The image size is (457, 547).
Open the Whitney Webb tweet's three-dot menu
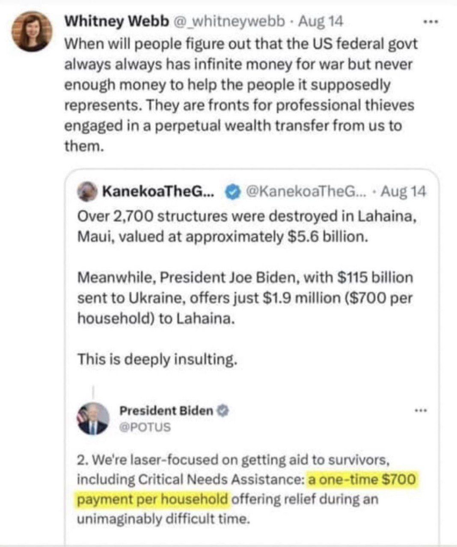click(430, 21)
